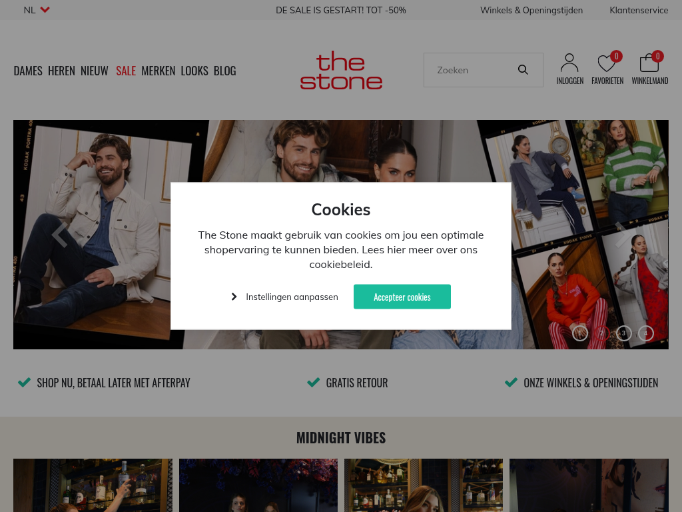Click the next slide arrow on banner
This screenshot has width=682, height=512.
tap(621, 235)
